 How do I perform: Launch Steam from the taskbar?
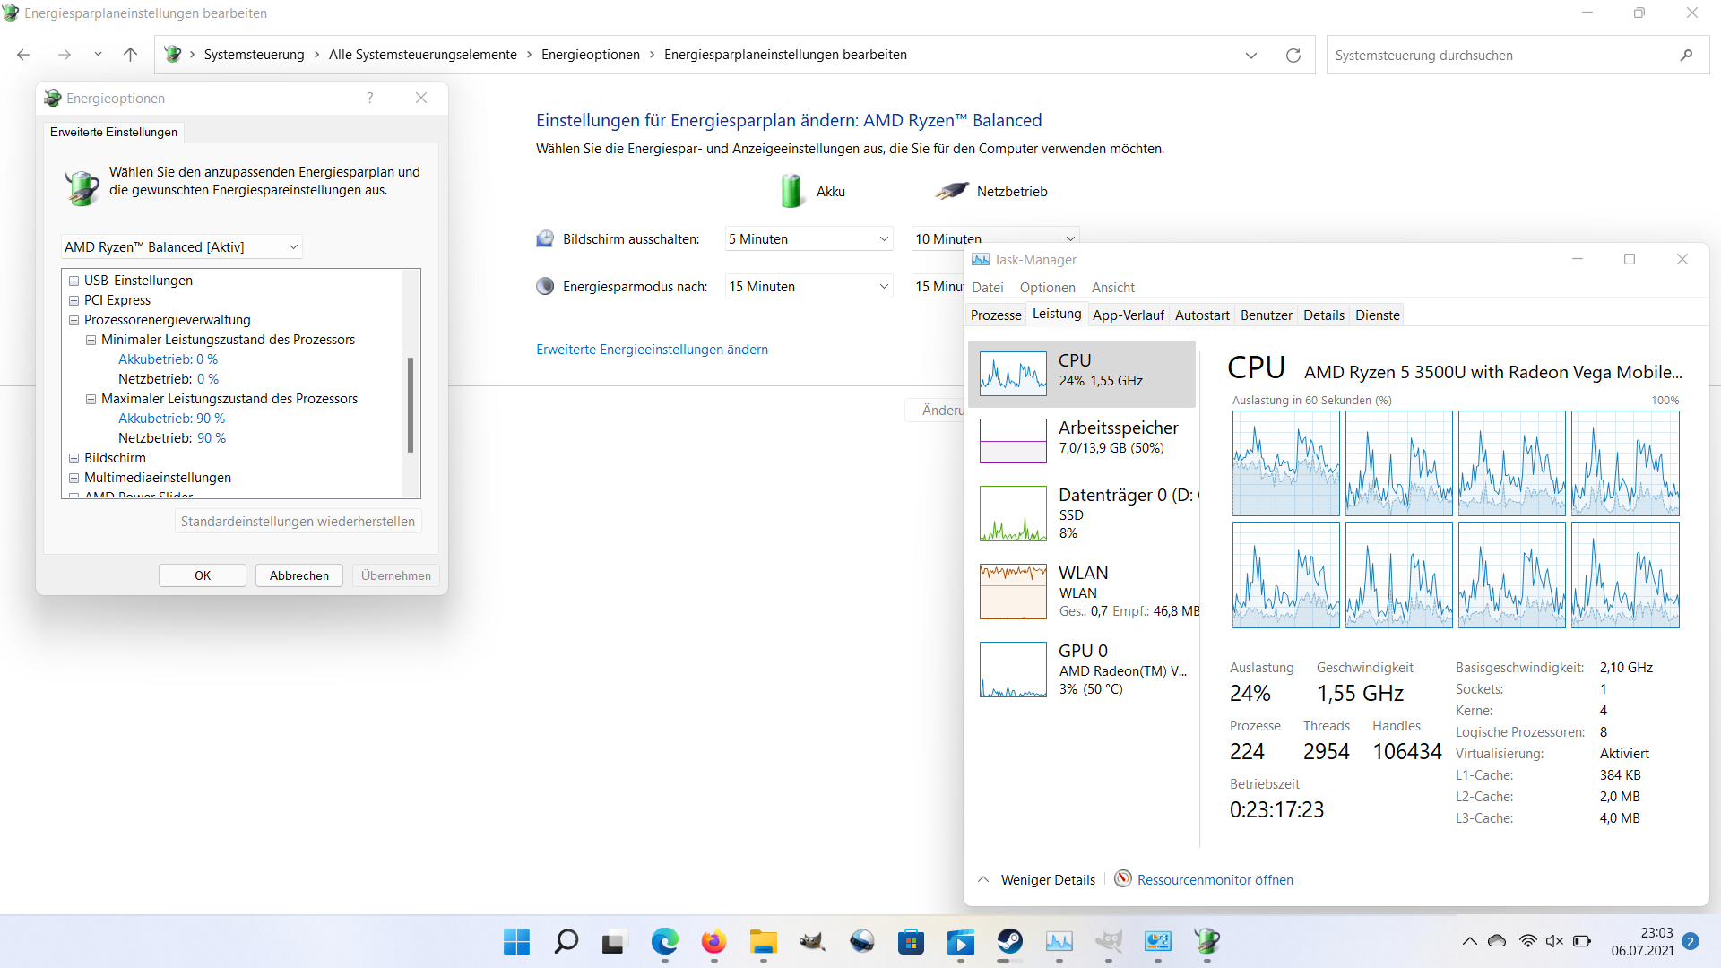(1010, 942)
